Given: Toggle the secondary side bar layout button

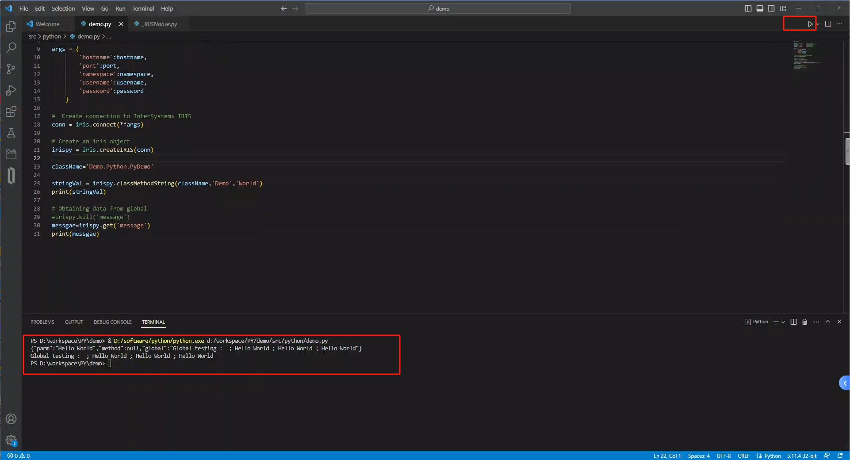Looking at the screenshot, I should click(771, 8).
